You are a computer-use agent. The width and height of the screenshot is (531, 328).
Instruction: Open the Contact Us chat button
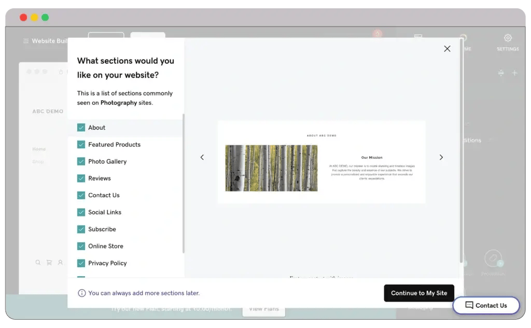pyautogui.click(x=486, y=305)
